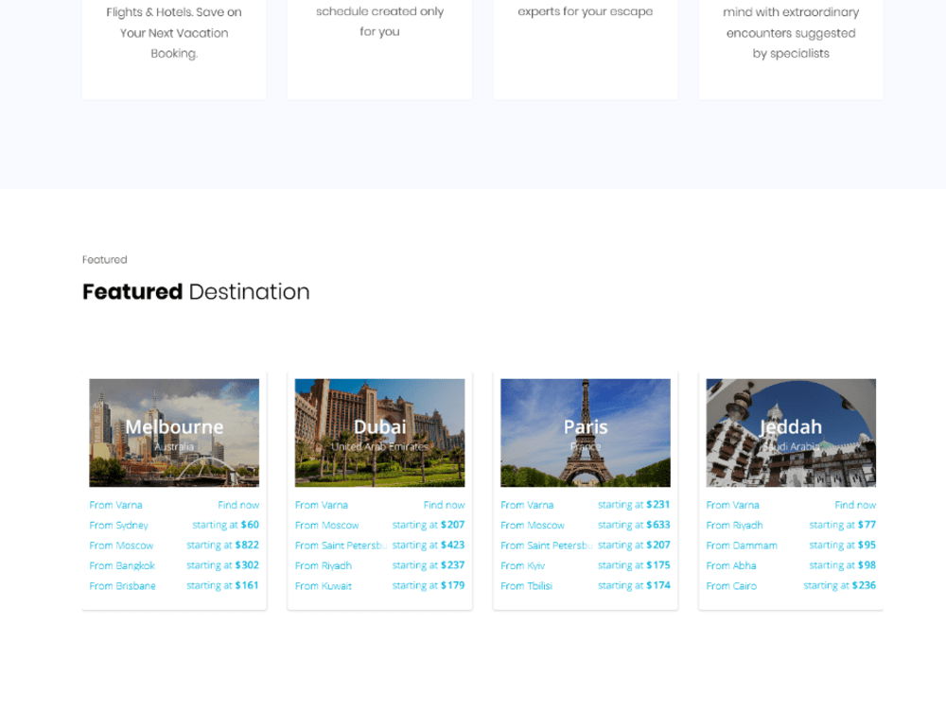Choose 'From Bangkok' route
Image resolution: width=946 pixels, height=710 pixels.
122,565
